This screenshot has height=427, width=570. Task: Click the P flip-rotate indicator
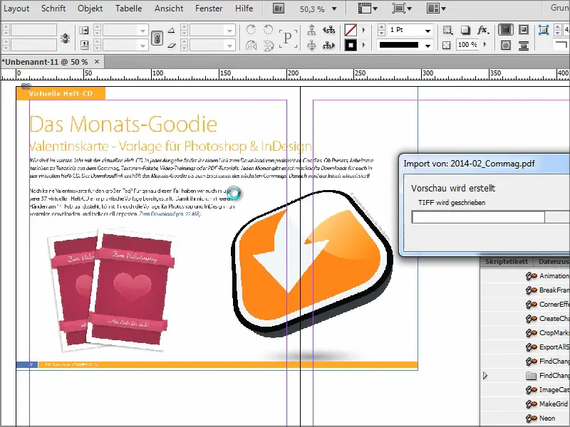(x=288, y=38)
